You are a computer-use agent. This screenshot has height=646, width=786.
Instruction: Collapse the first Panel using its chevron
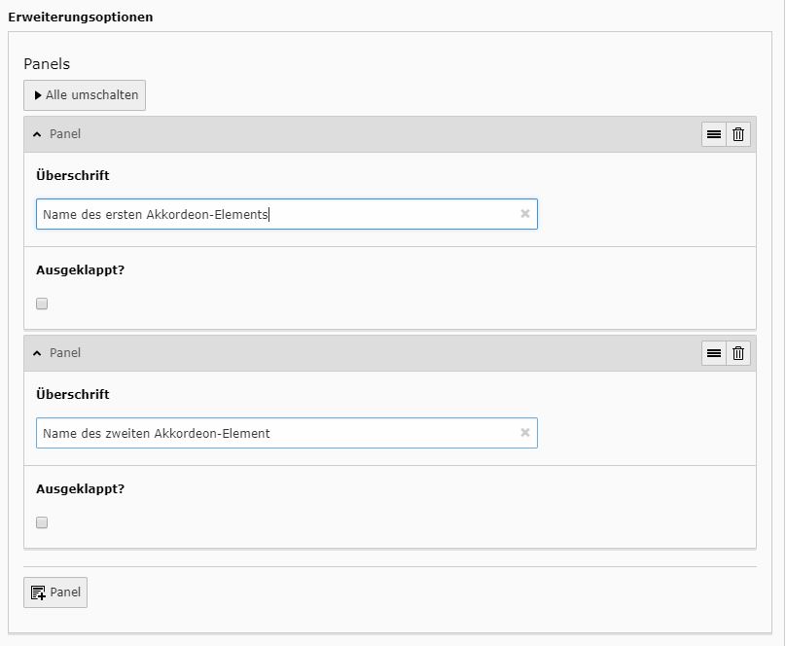[x=37, y=134]
